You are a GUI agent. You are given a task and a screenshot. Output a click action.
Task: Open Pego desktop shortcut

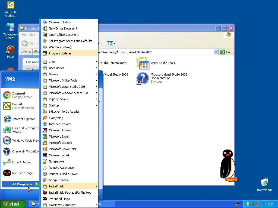pos(10,52)
